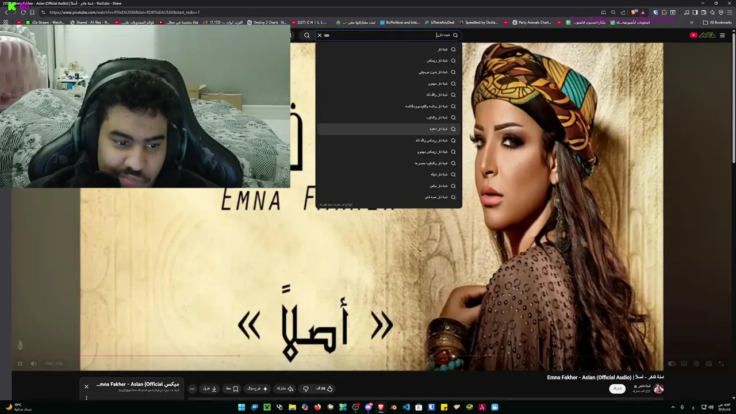Open the three-dot more actions menu

(x=192, y=389)
